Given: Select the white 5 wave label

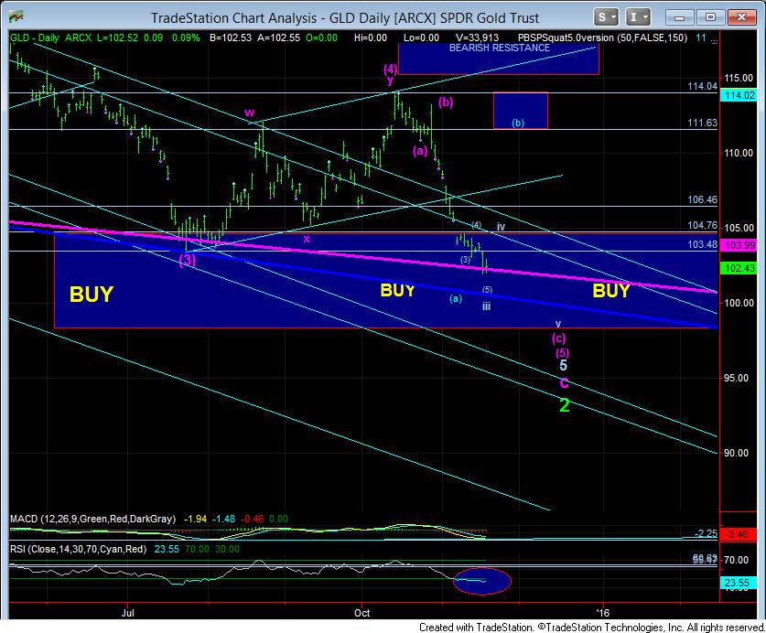Looking at the screenshot, I should 563,365.
